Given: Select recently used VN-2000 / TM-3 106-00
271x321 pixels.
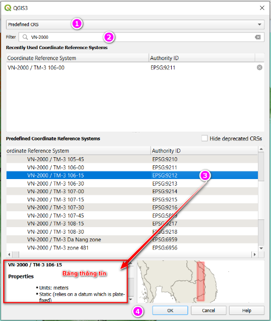Looking at the screenshot, I should [x=131, y=68].
